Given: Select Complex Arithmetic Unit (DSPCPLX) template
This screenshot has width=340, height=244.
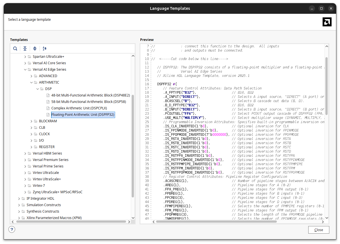Looking at the screenshot, I should click(x=79, y=108).
